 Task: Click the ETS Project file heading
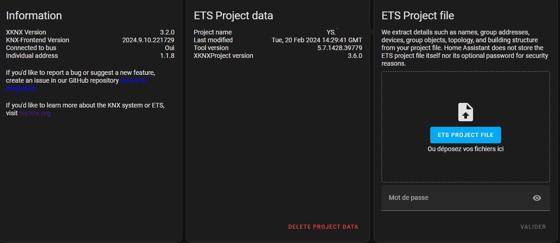coord(418,16)
